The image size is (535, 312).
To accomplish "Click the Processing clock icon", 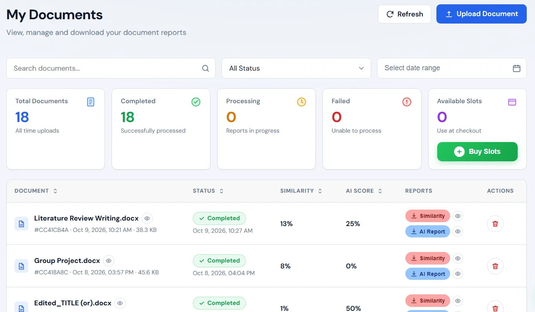I will (301, 102).
